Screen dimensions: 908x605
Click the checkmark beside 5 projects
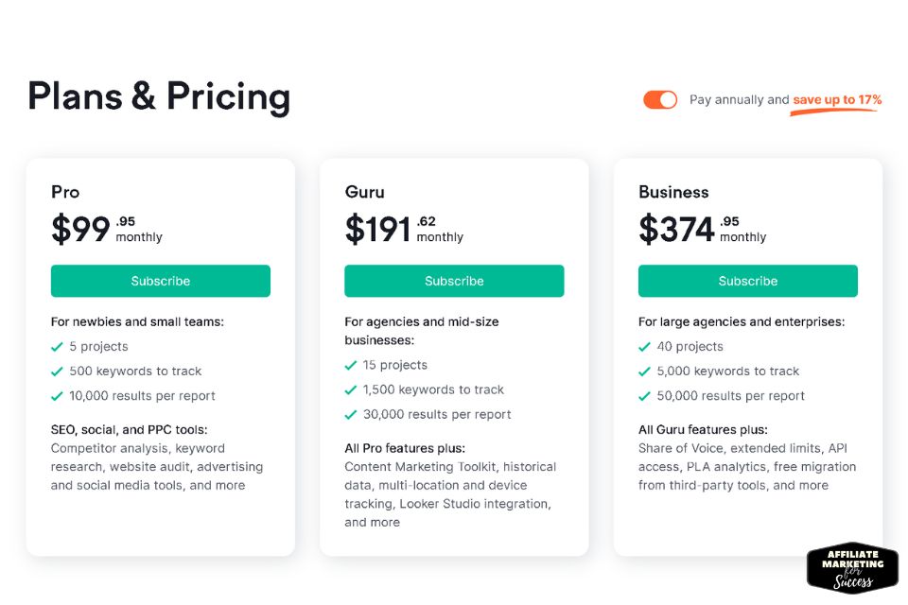pyautogui.click(x=57, y=347)
